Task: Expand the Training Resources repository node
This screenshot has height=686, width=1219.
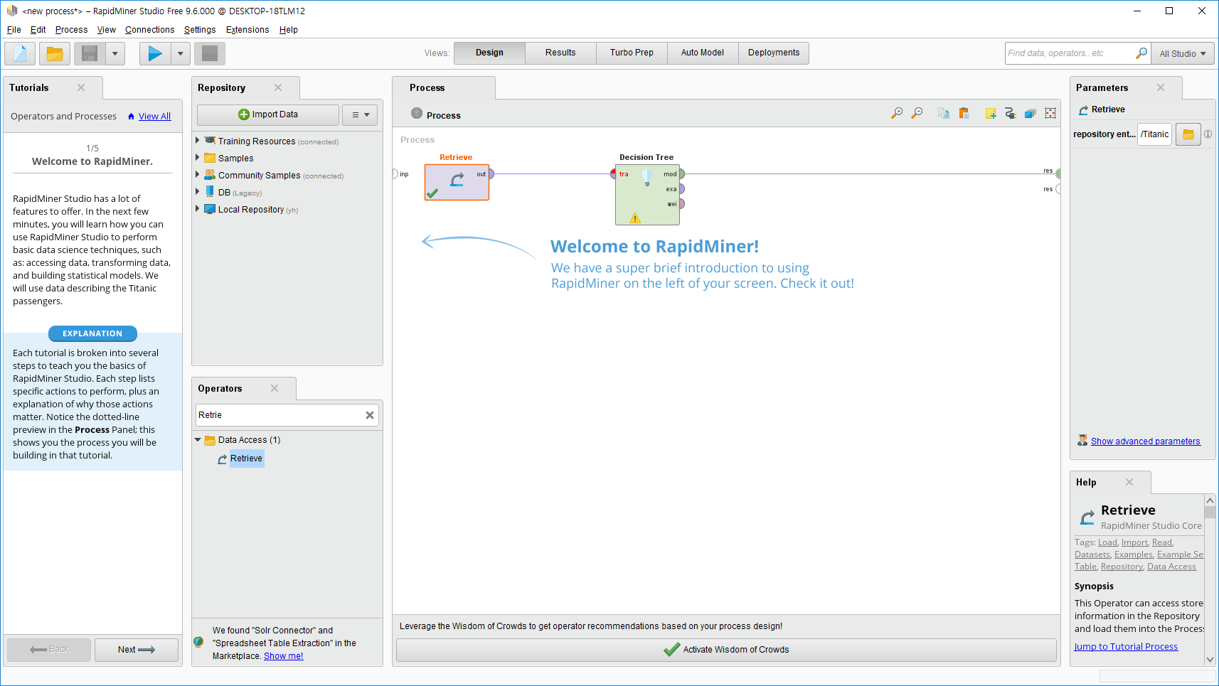Action: coord(198,141)
